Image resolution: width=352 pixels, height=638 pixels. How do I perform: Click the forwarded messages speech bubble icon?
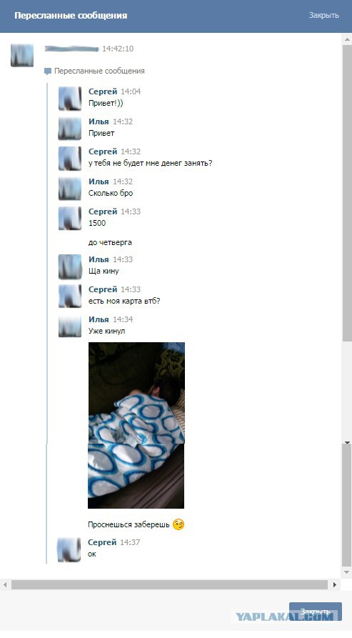(x=48, y=71)
